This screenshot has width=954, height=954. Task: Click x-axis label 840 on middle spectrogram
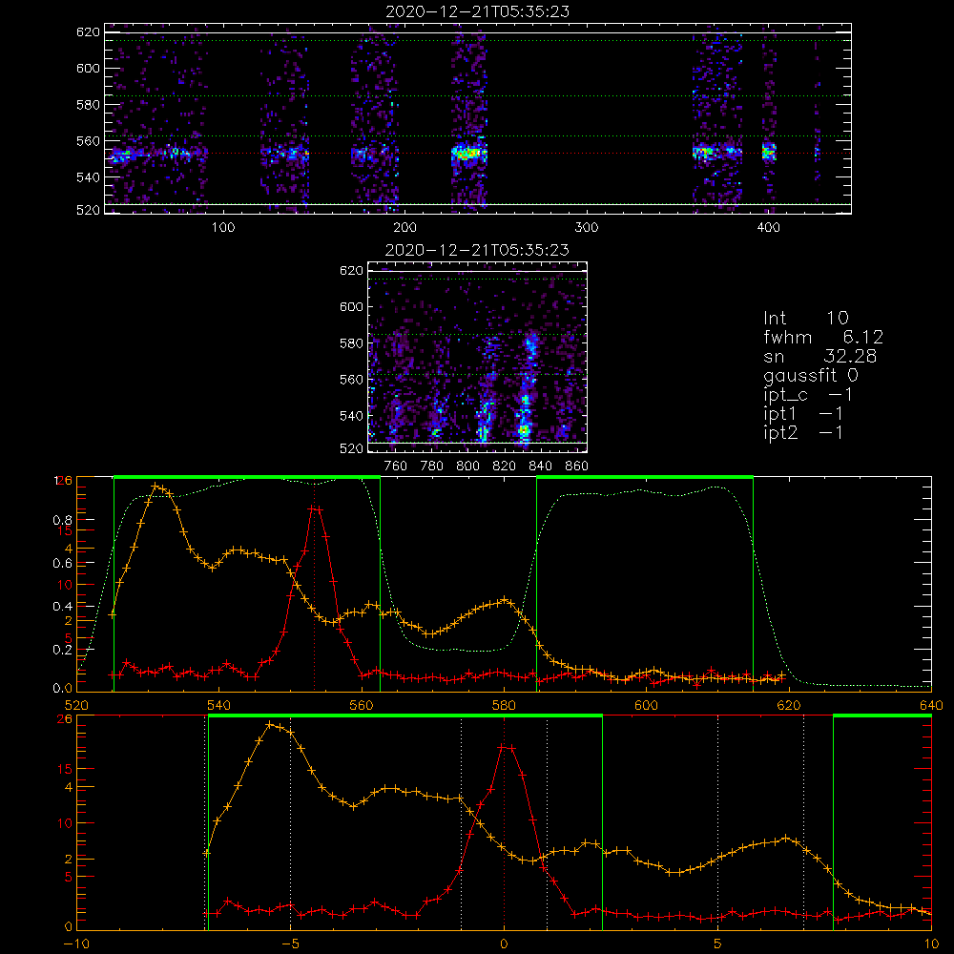(x=540, y=467)
